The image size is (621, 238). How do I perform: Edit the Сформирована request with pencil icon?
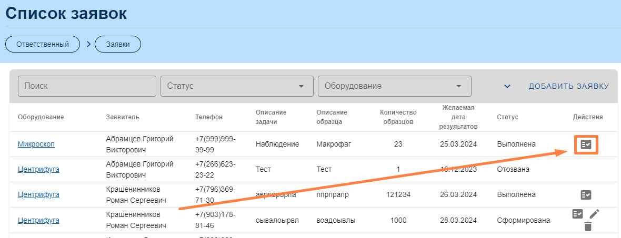coord(594,214)
